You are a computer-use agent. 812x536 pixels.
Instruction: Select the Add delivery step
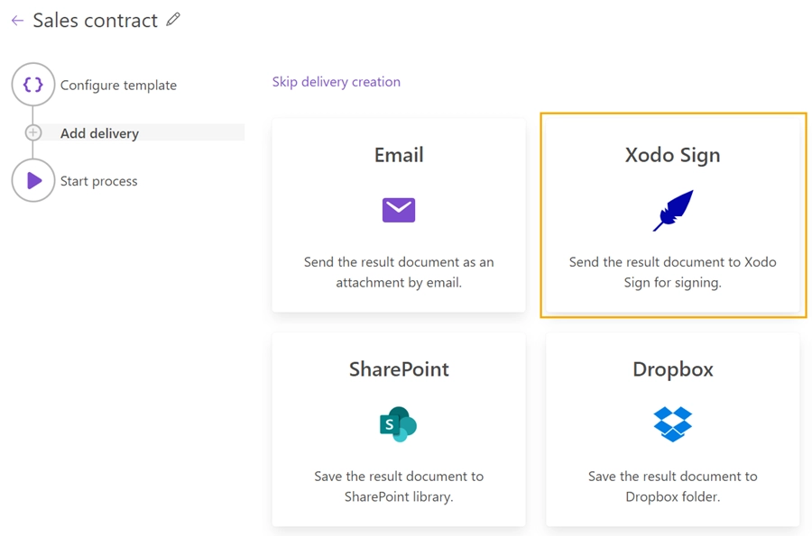[x=99, y=133]
